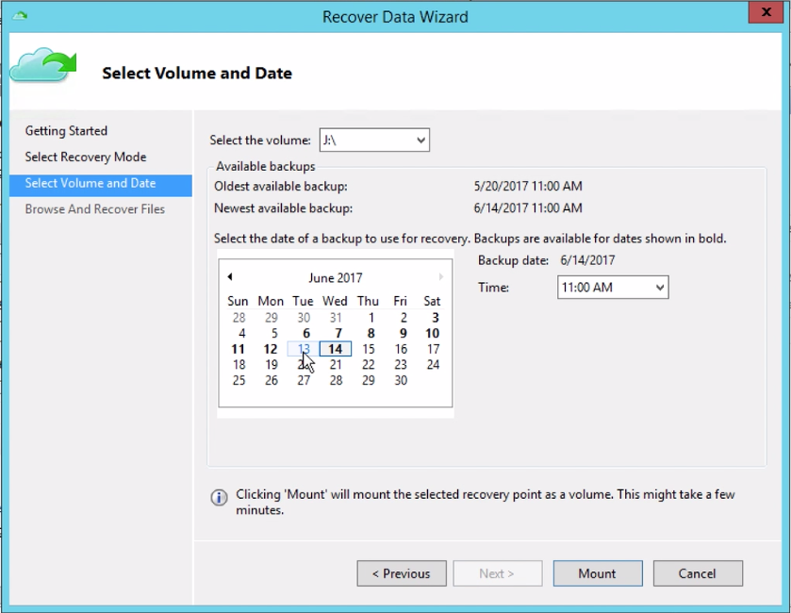Close the Recover Data Wizard window
The image size is (791, 613).
(766, 12)
